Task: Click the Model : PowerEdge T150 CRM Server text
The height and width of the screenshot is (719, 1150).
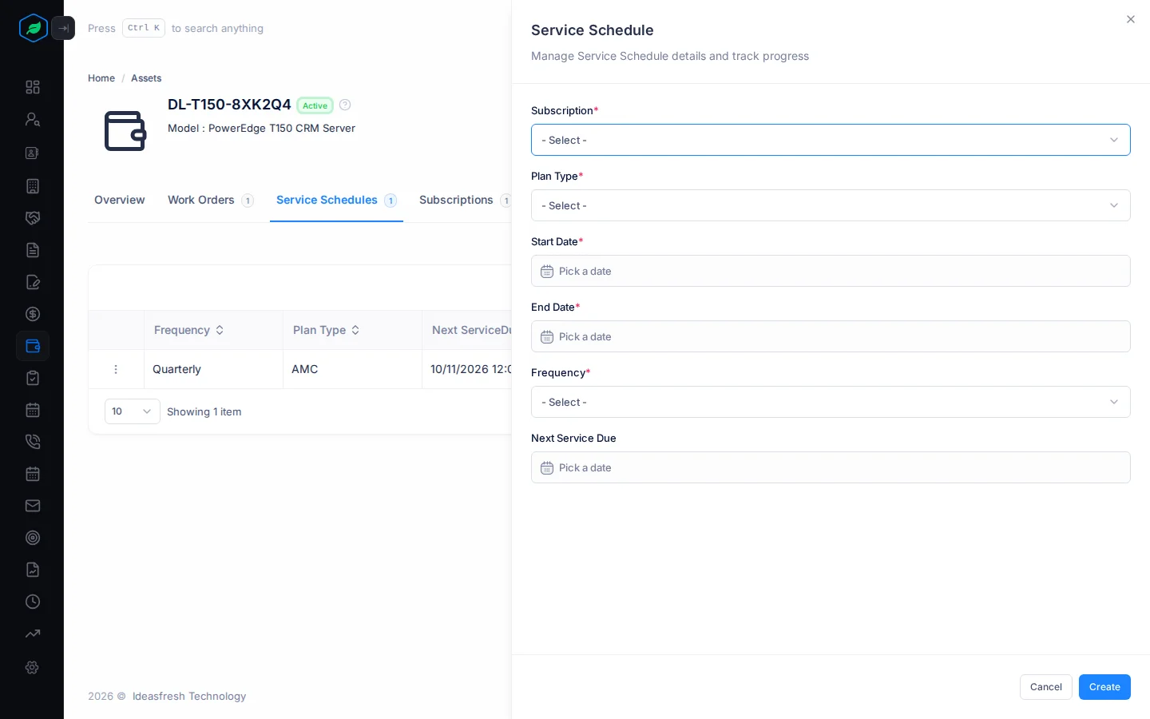Action: coord(261,128)
